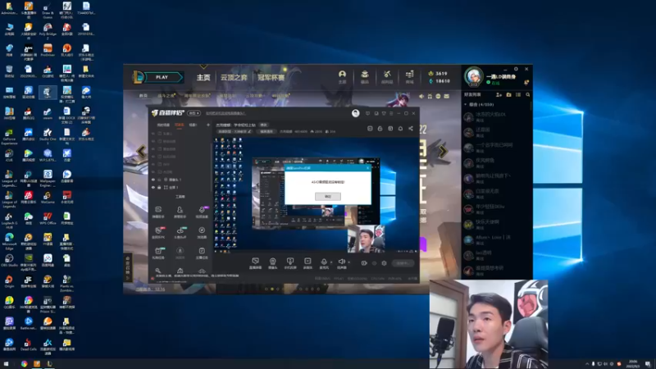656x369 pixels.
Task: Click the summoner avatar in League client
Action: pos(474,76)
